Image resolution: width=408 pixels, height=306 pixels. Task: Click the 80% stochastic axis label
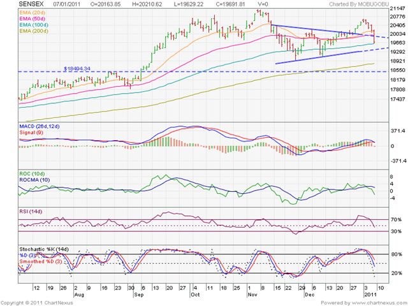(x=397, y=254)
